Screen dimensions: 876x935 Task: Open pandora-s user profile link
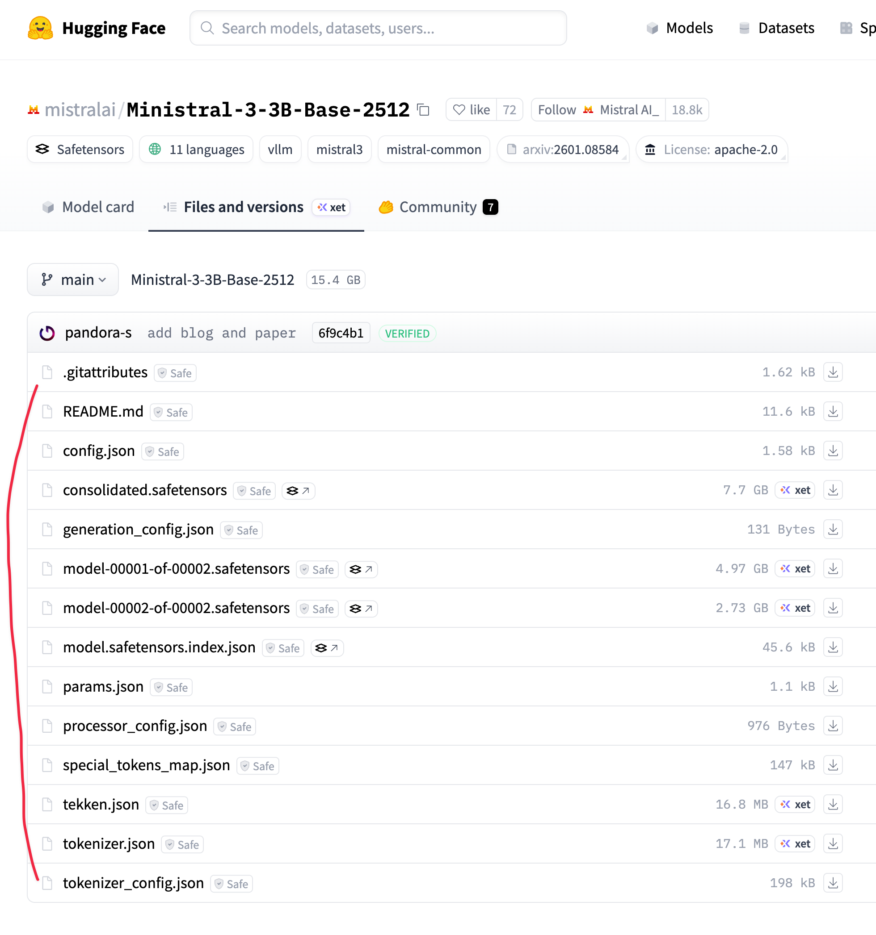click(98, 333)
